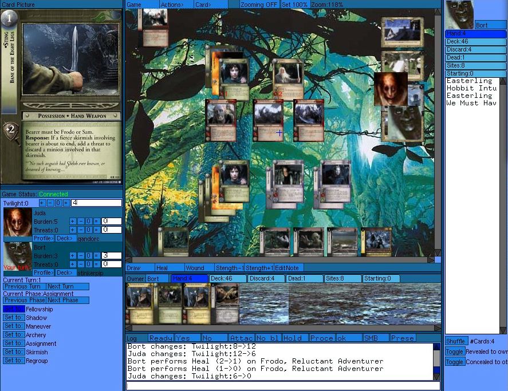This screenshot has height=391, width=508.
Task: Switch to Discard:4 tab beside Owner: Bort
Action: (266, 279)
